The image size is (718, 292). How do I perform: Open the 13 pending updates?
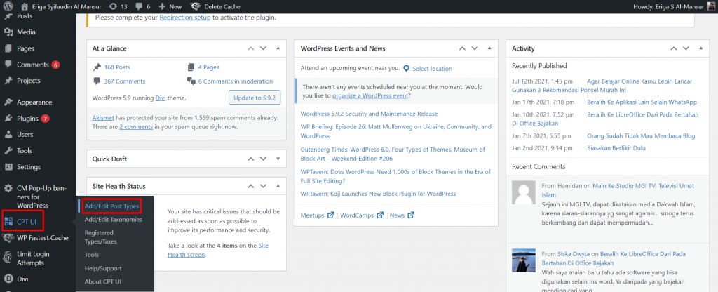click(x=118, y=6)
